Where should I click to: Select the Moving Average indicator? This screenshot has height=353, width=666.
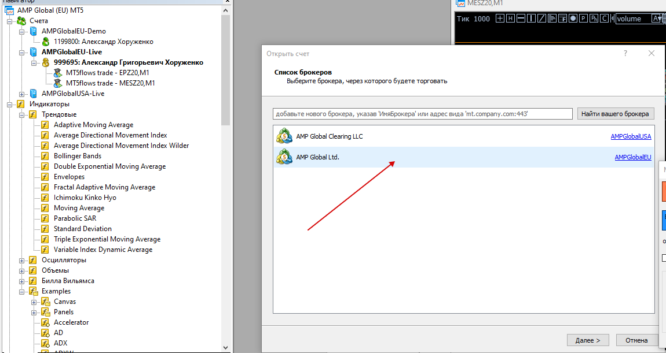point(79,208)
